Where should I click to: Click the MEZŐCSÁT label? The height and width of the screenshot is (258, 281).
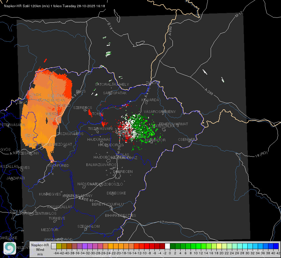click(63, 144)
